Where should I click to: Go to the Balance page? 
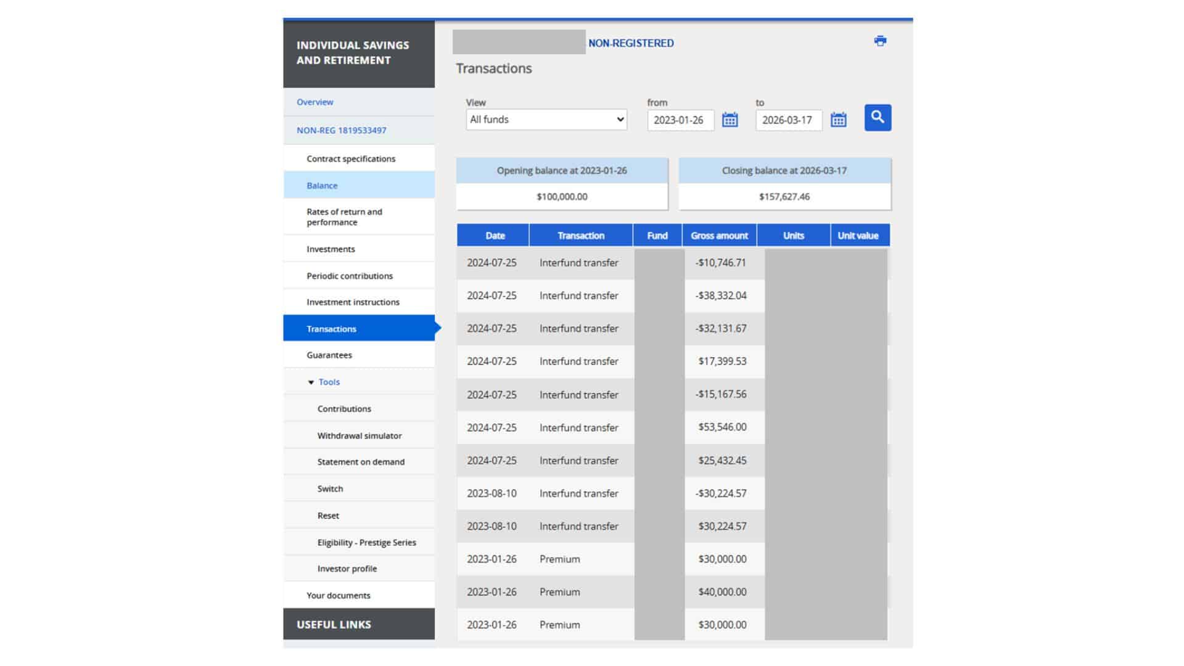click(322, 186)
